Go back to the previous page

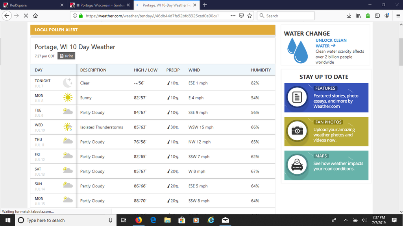pyautogui.click(x=7, y=16)
